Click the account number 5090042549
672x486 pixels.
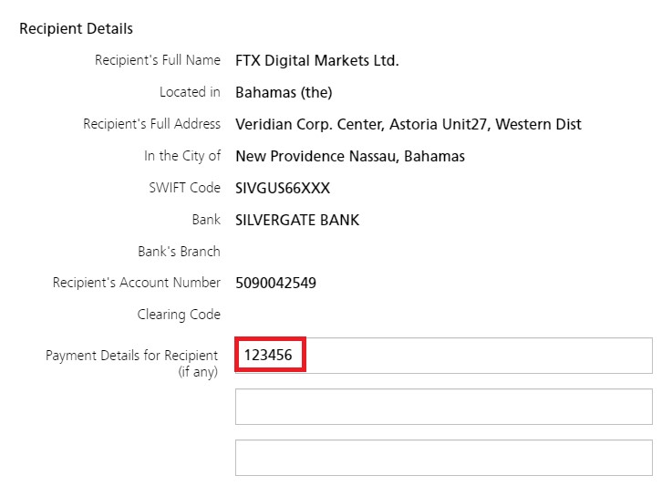275,283
